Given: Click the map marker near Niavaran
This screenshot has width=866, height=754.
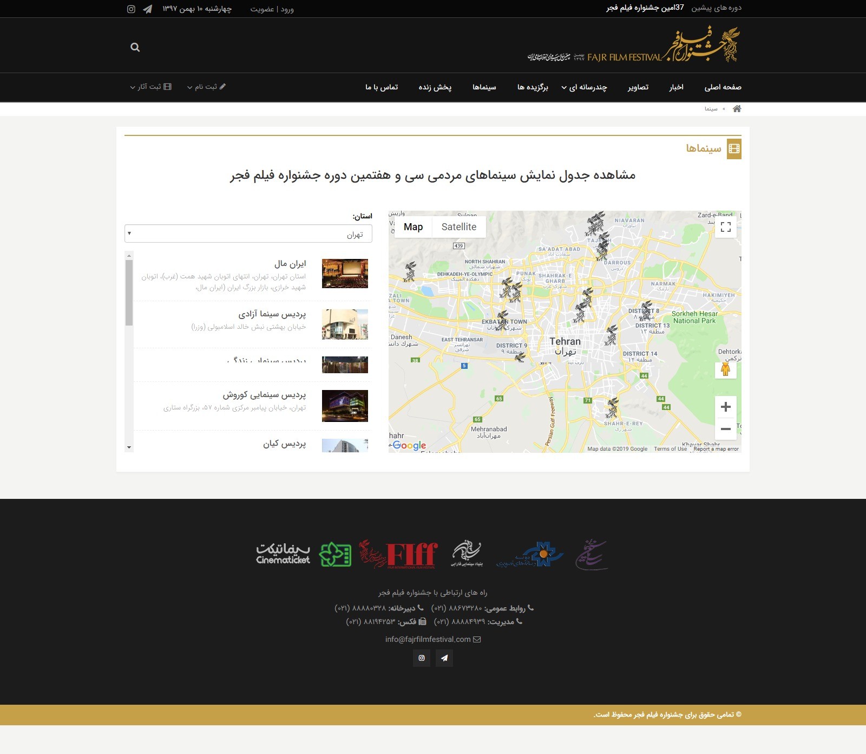Looking at the screenshot, I should (596, 223).
